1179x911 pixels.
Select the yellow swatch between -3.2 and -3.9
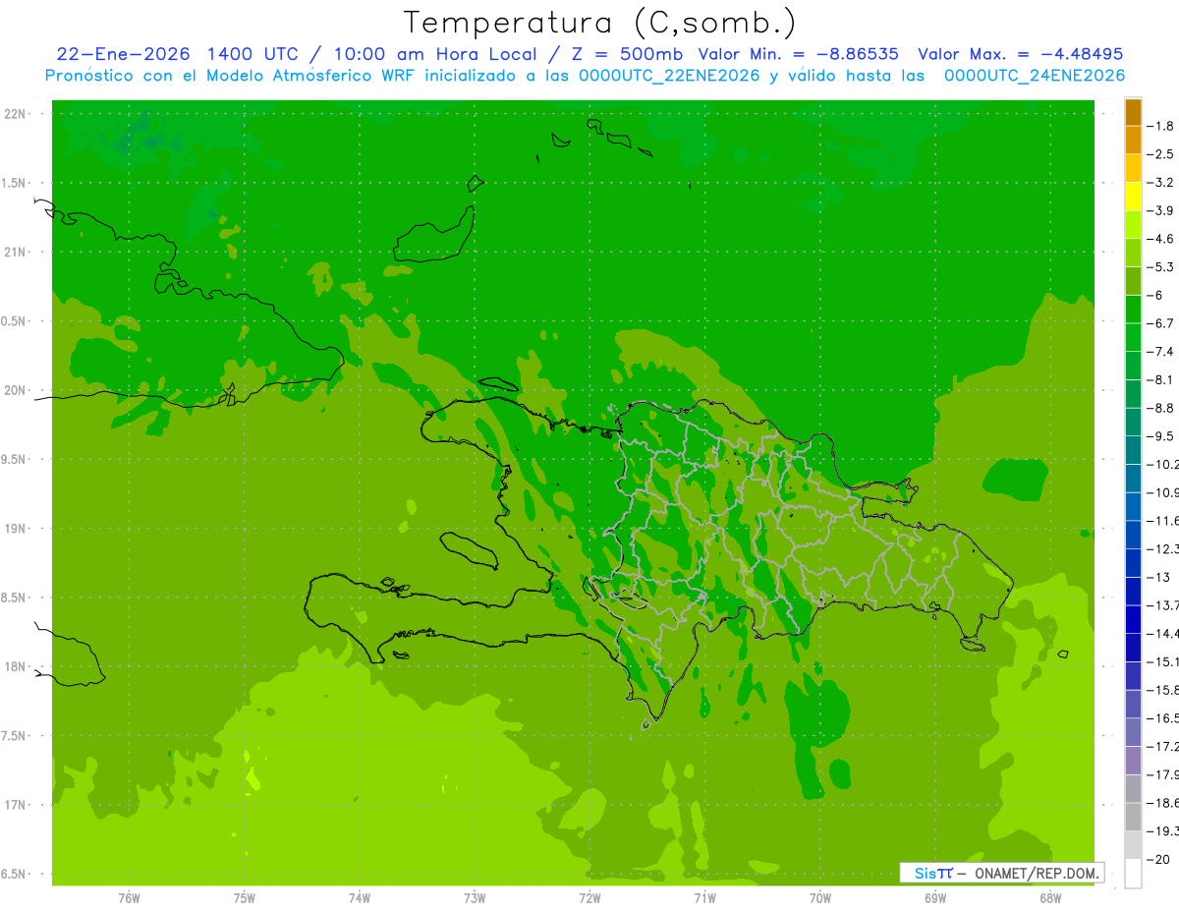tap(1133, 197)
